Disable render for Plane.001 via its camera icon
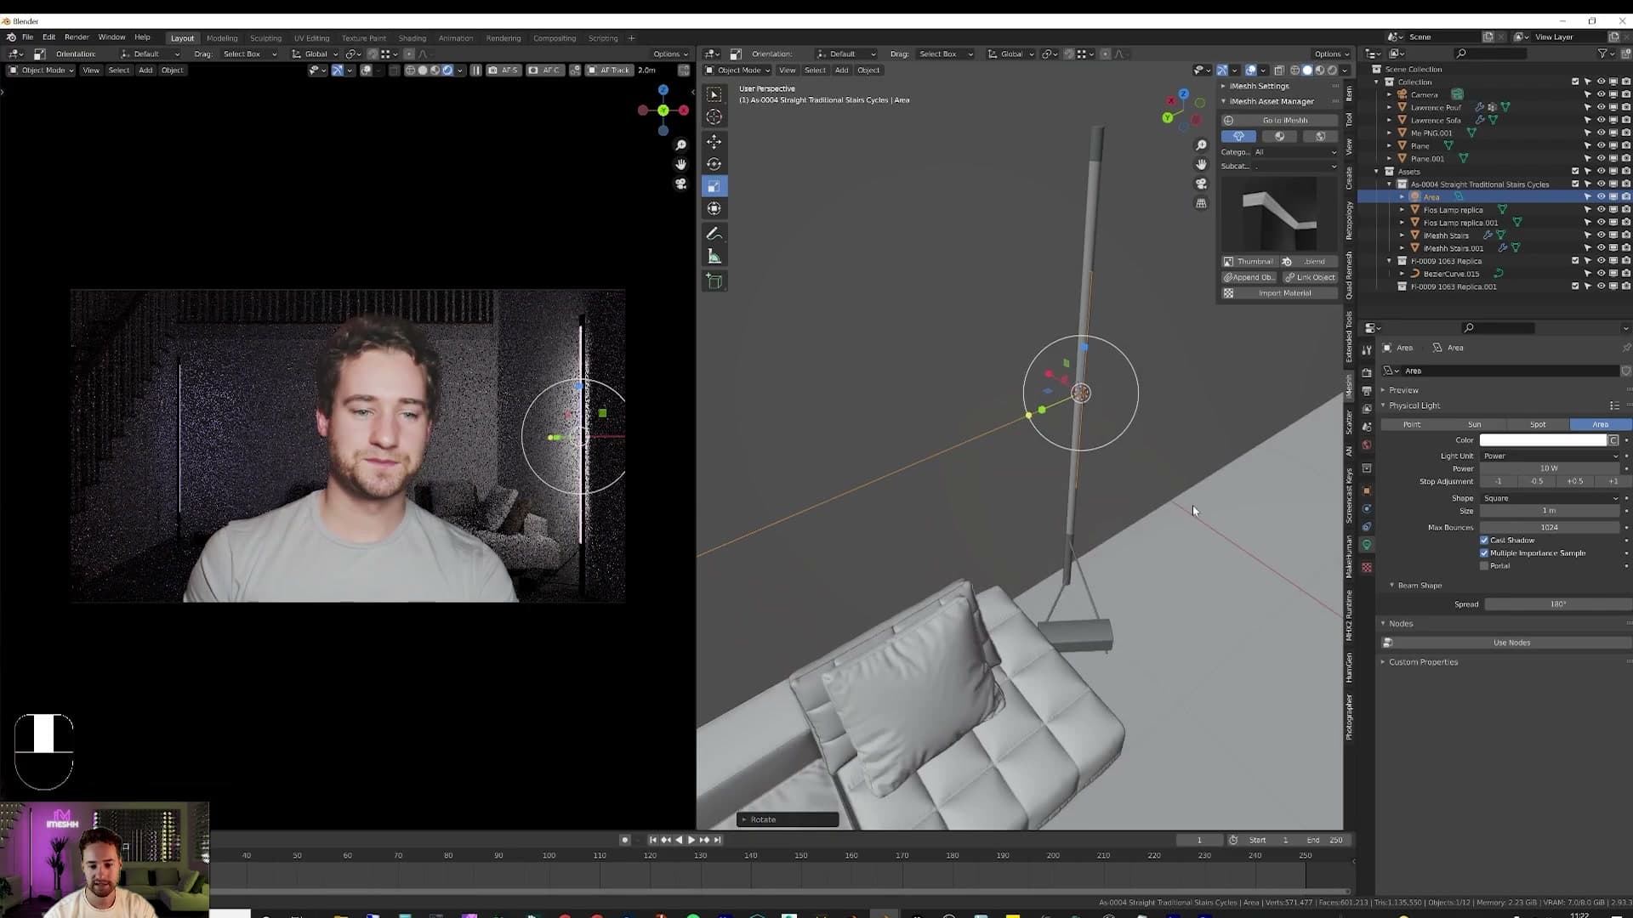This screenshot has width=1633, height=918. tap(1626, 158)
